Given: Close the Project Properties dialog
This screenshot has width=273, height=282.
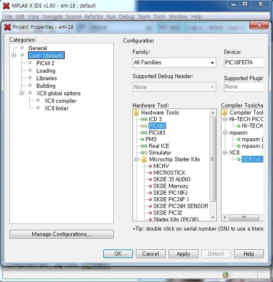Looking at the screenshot, I should point(259,25).
